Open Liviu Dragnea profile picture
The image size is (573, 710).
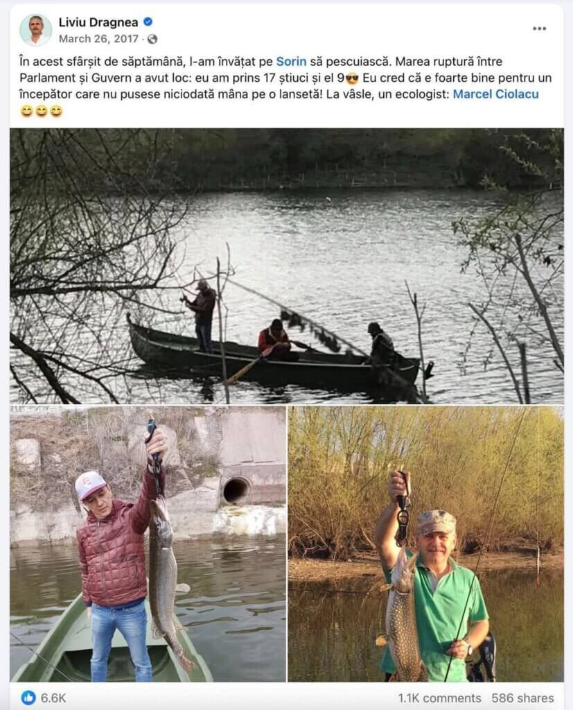pyautogui.click(x=36, y=30)
